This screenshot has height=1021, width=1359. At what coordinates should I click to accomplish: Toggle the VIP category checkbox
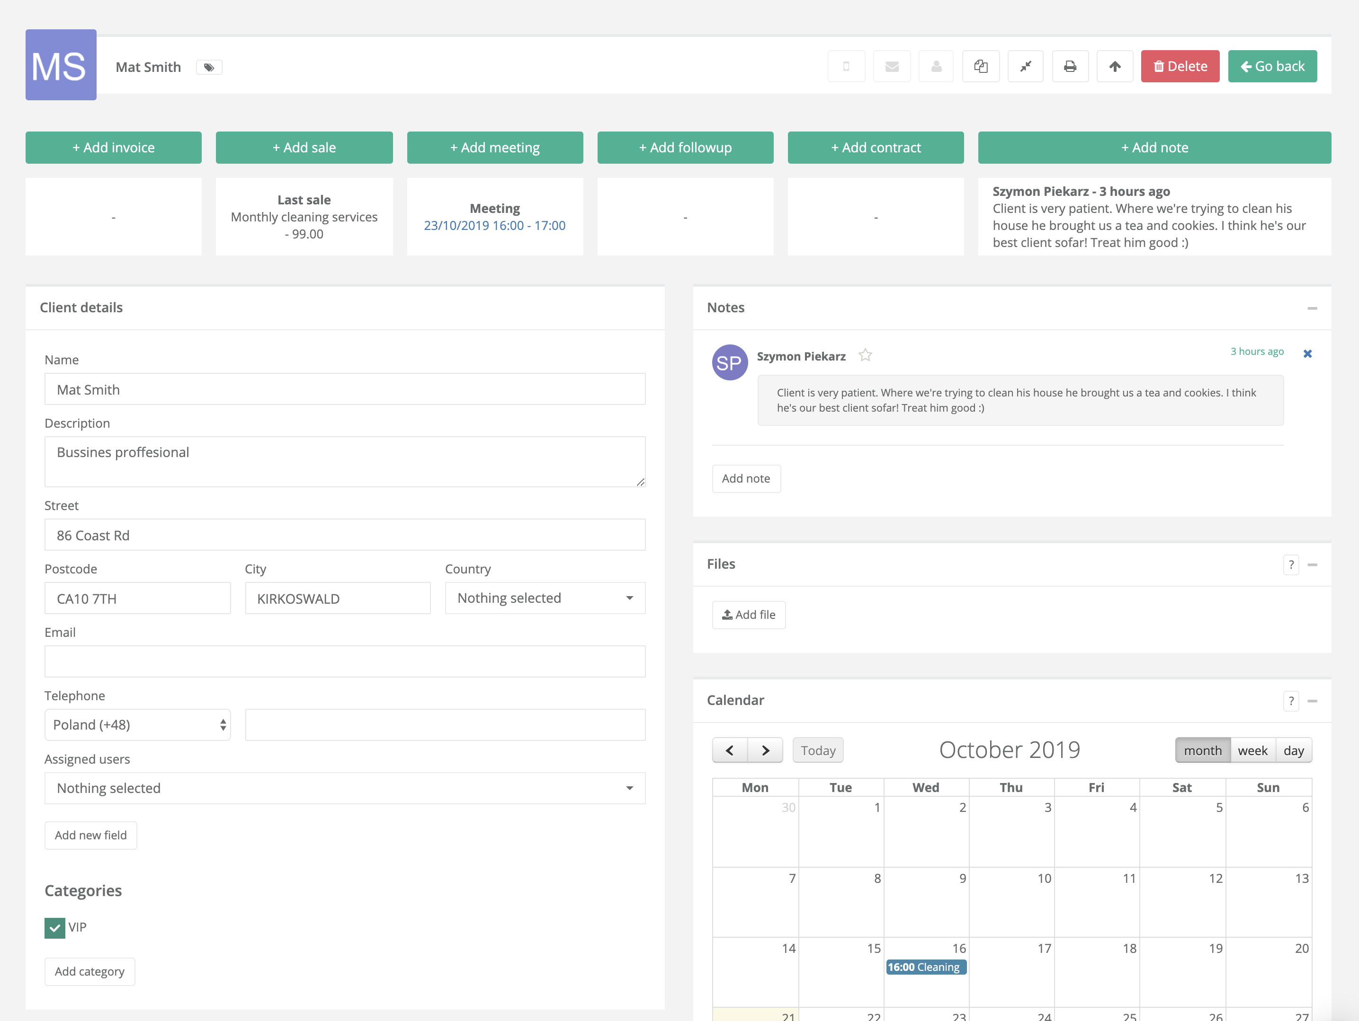[x=54, y=928]
